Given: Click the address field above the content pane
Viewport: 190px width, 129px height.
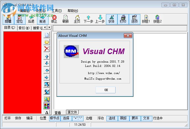Looking at the screenshot, I should coord(120,29).
